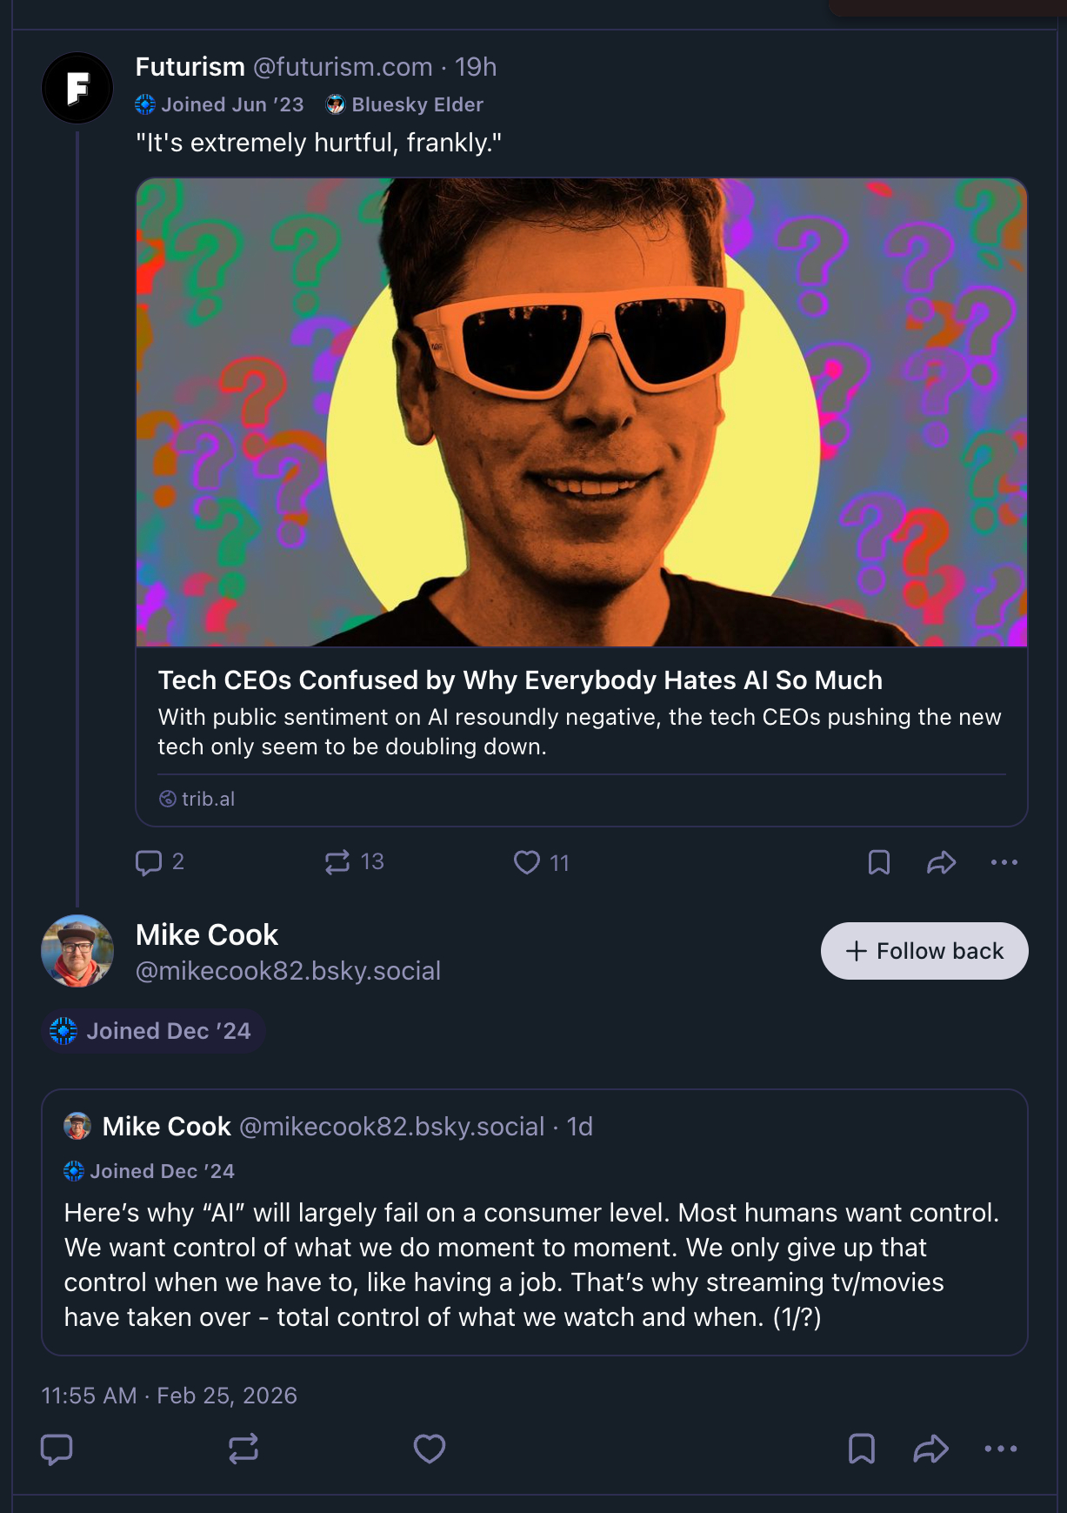Bookmark the Futurism post

[x=879, y=862]
